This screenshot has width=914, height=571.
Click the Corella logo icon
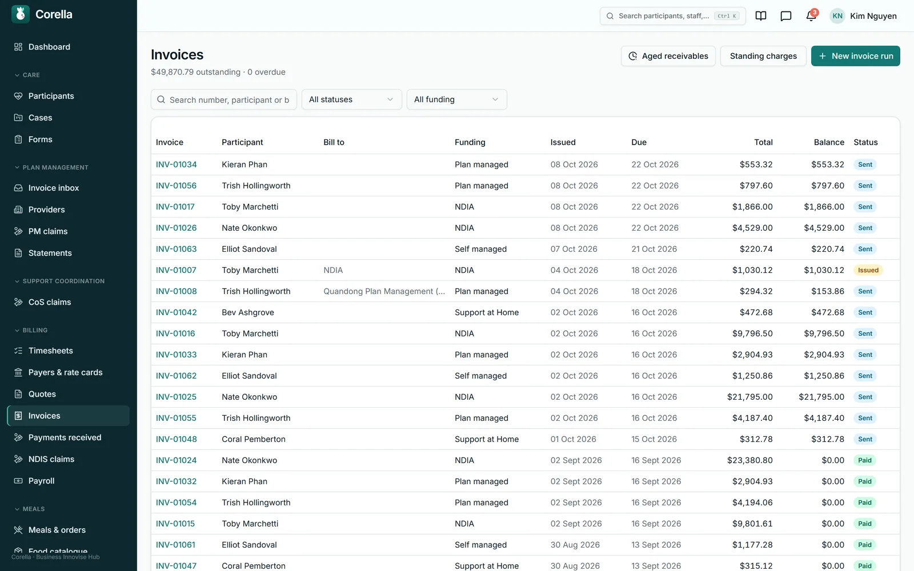pyautogui.click(x=21, y=14)
